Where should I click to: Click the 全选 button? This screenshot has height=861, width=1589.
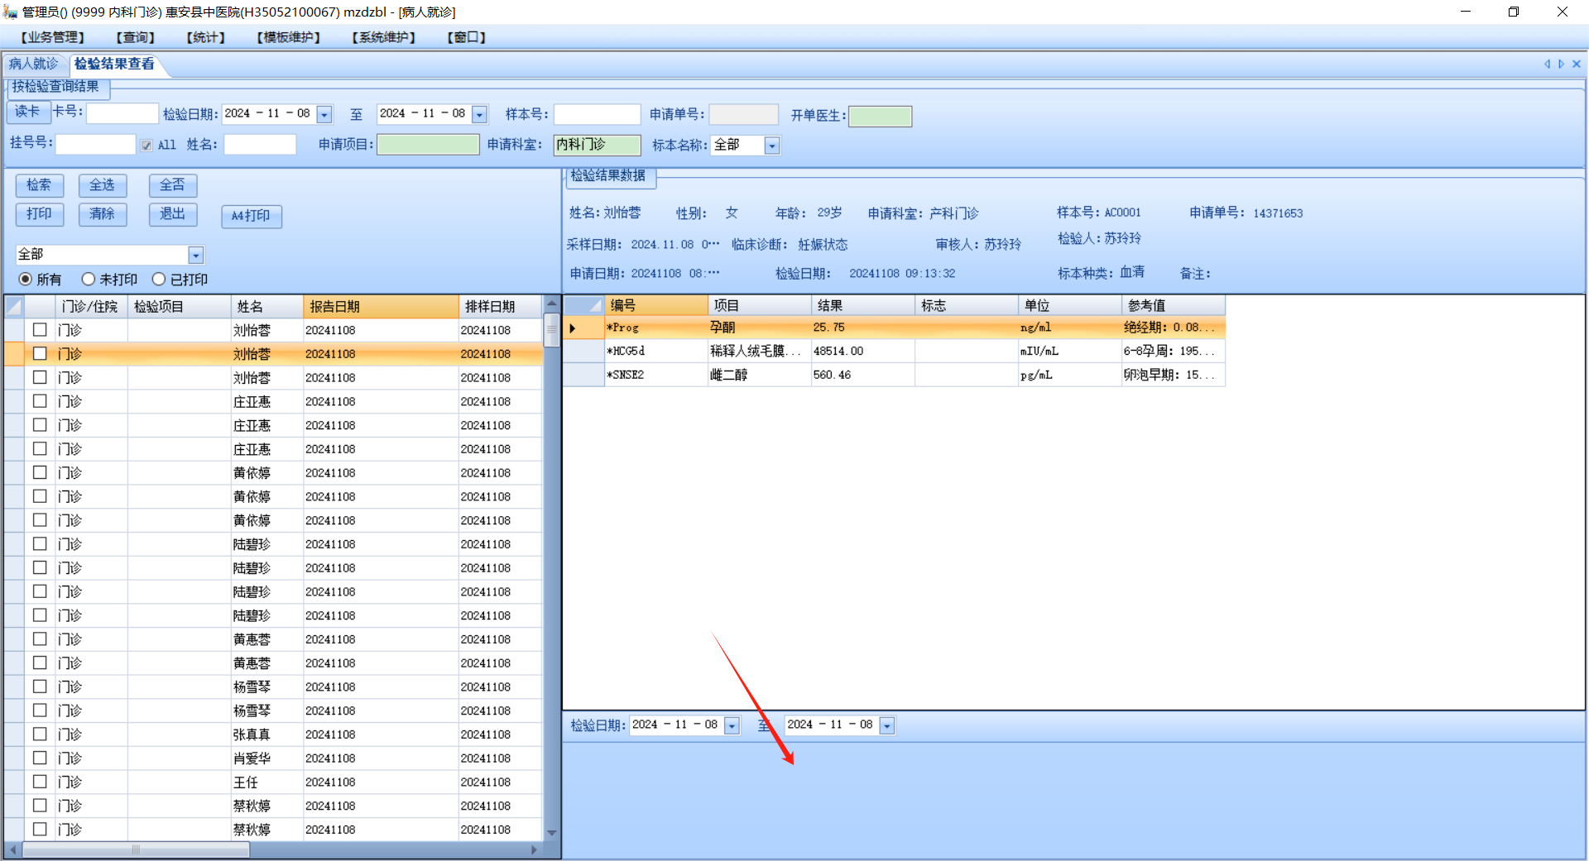[103, 185]
